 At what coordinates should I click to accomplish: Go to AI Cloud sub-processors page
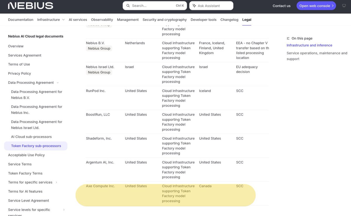31,137
